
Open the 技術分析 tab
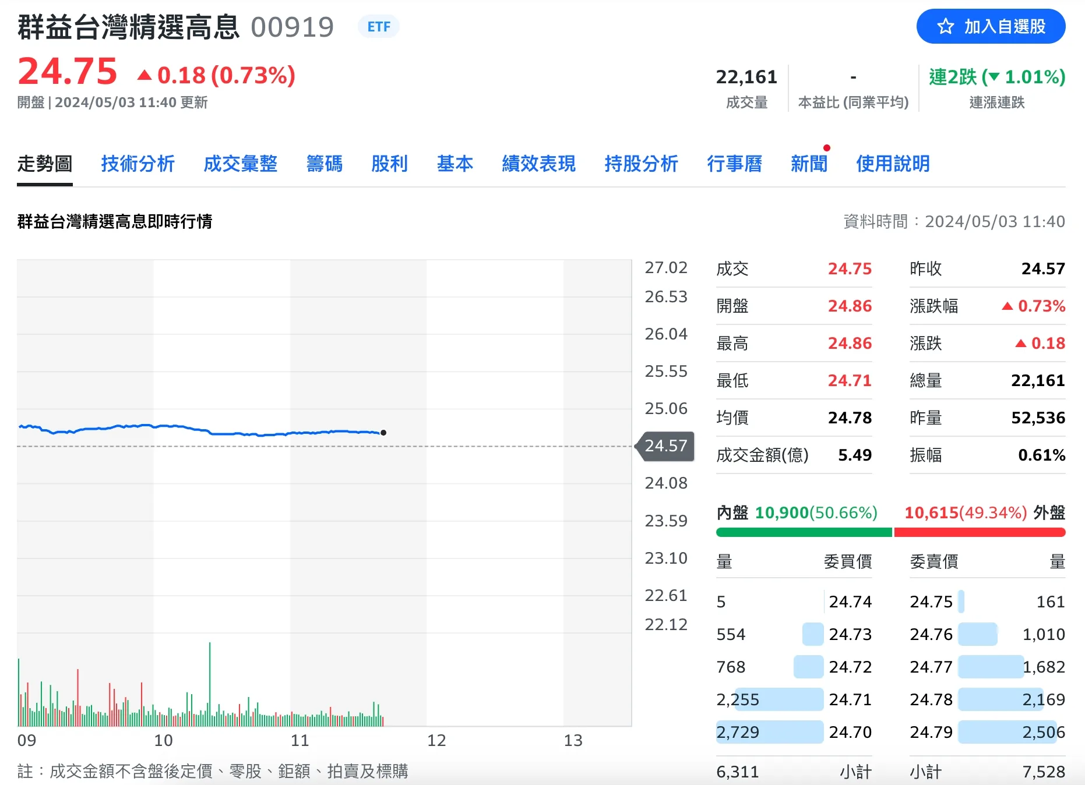tap(138, 164)
